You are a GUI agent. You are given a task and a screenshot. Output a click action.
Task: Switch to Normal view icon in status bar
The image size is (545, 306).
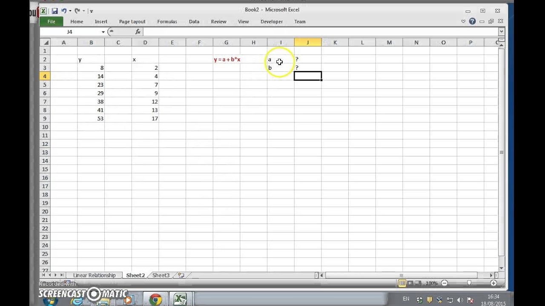(x=402, y=283)
